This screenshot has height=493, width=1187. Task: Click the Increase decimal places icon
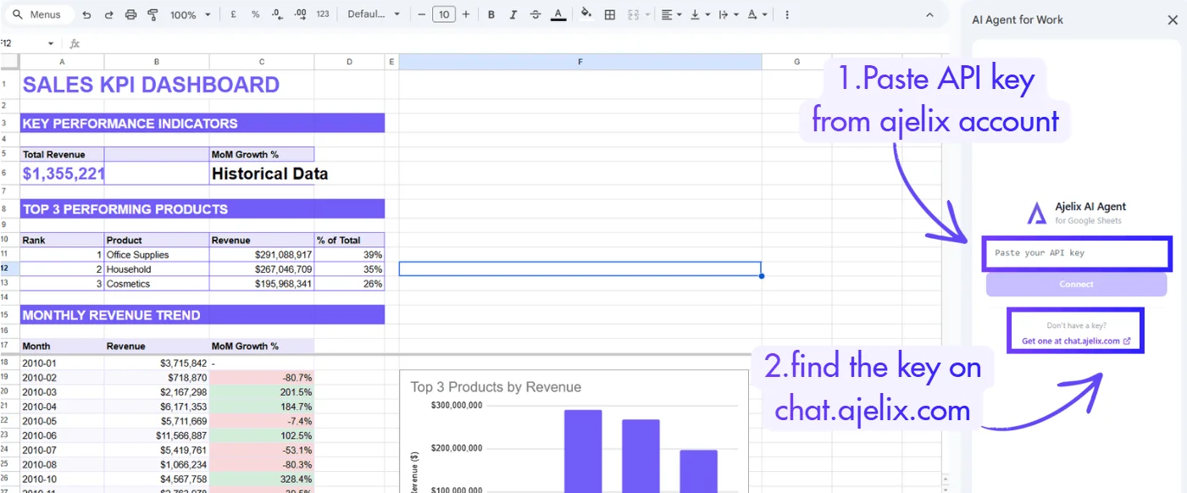[300, 14]
